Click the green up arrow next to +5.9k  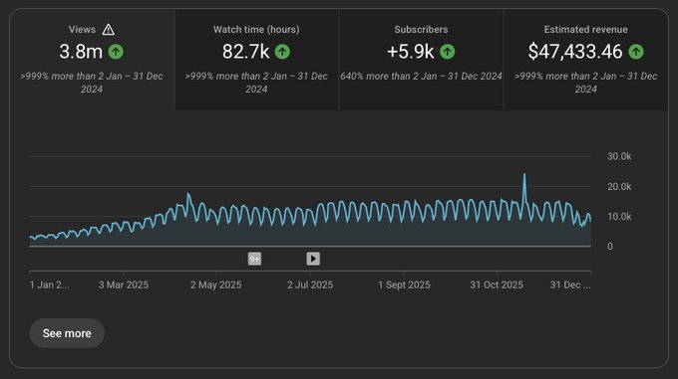pyautogui.click(x=447, y=52)
